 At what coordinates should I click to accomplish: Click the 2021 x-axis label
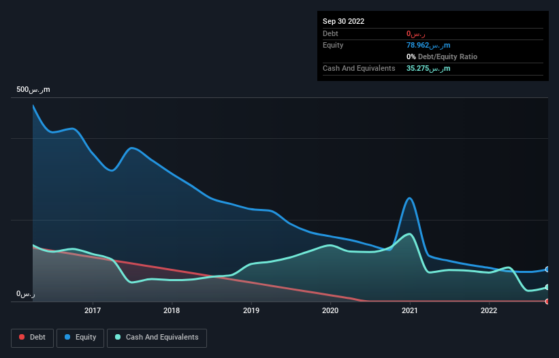point(410,310)
